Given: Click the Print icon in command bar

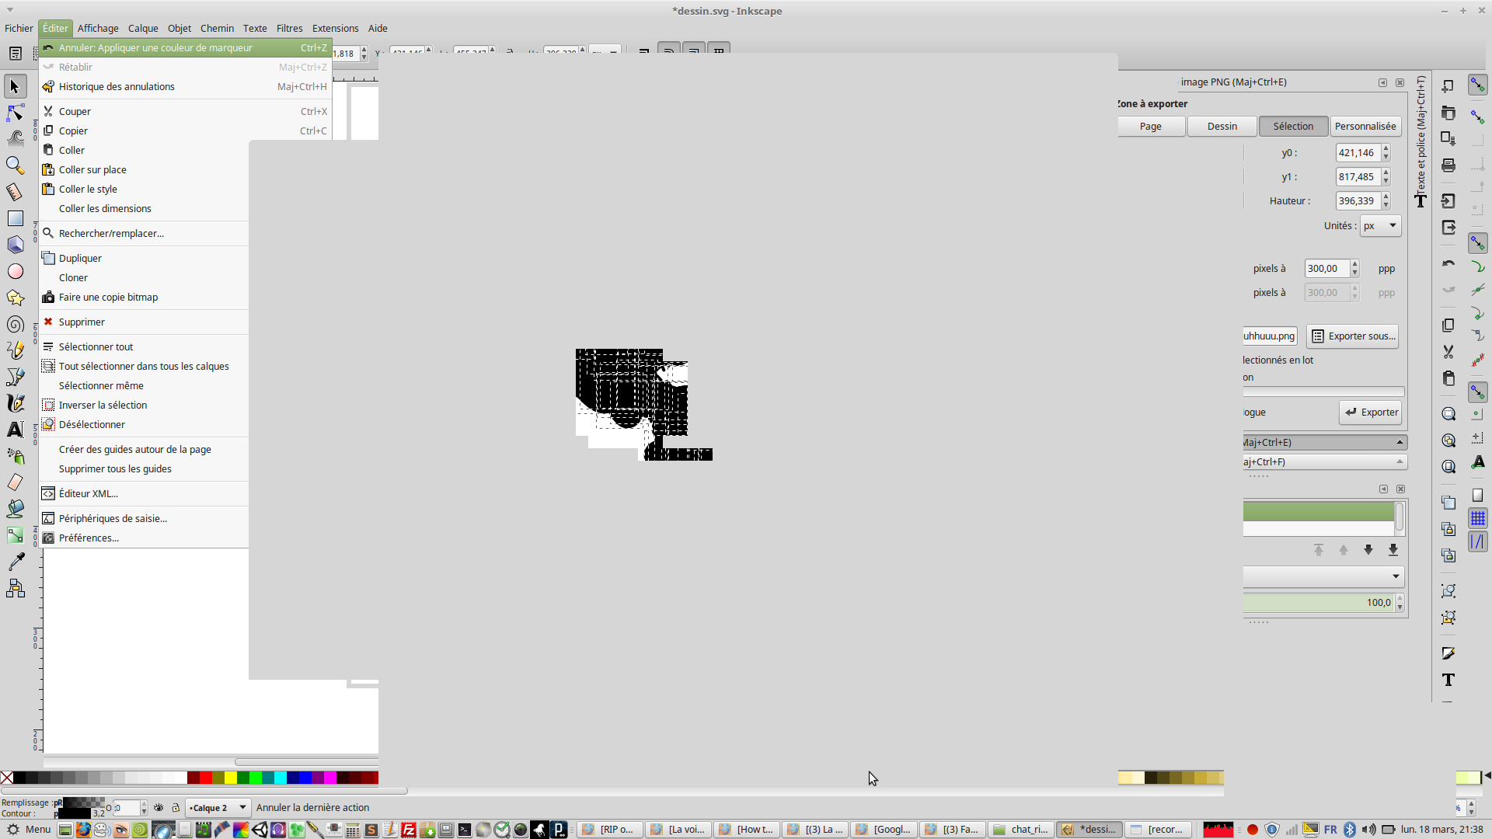Looking at the screenshot, I should click(1448, 165).
